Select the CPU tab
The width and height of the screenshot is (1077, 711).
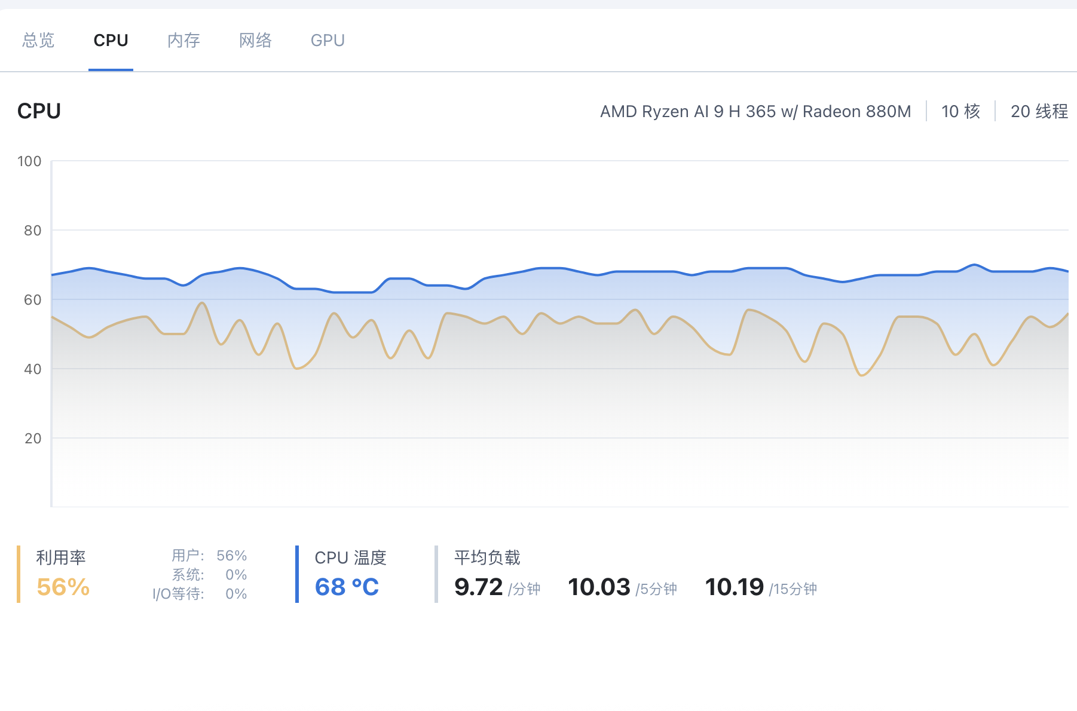coord(111,41)
